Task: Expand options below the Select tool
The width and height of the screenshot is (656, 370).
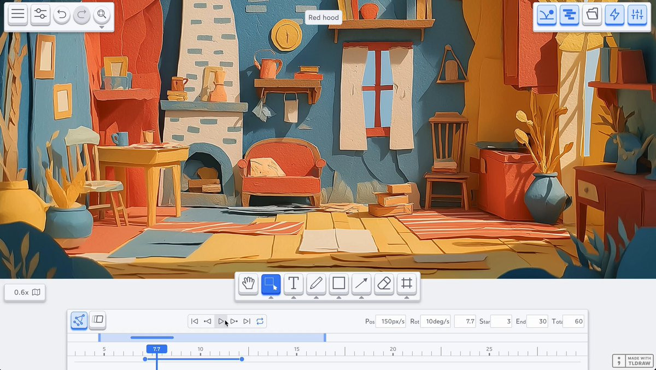Action: 271,298
